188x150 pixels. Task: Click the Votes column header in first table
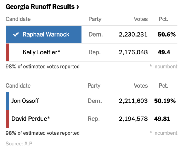141,19
